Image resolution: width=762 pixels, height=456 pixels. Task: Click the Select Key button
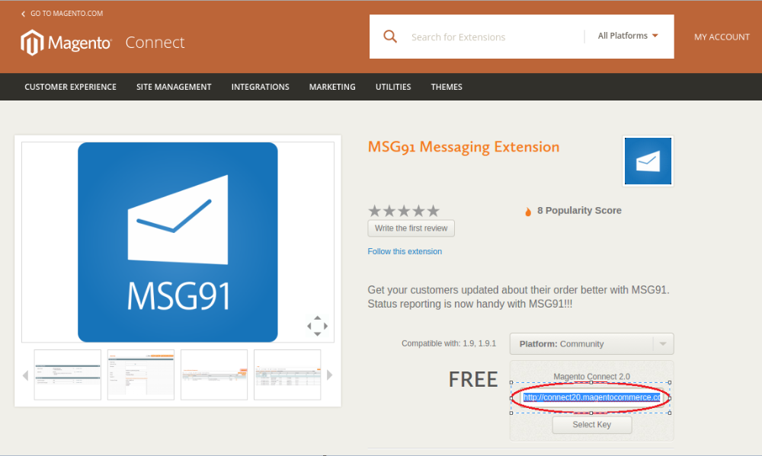(x=592, y=425)
